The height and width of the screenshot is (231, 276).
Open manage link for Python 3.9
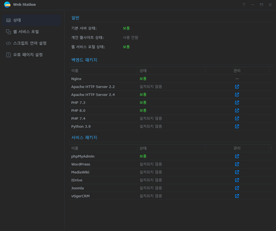point(237,126)
